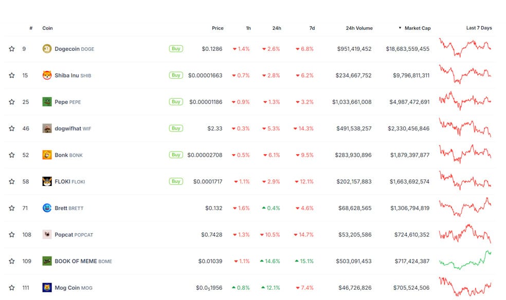Click the Shiba Inu coin logo

click(x=47, y=75)
